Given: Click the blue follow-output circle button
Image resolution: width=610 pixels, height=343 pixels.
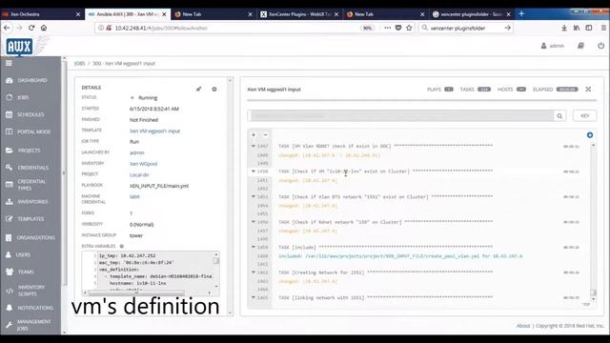Looking at the screenshot, I should (590, 135).
